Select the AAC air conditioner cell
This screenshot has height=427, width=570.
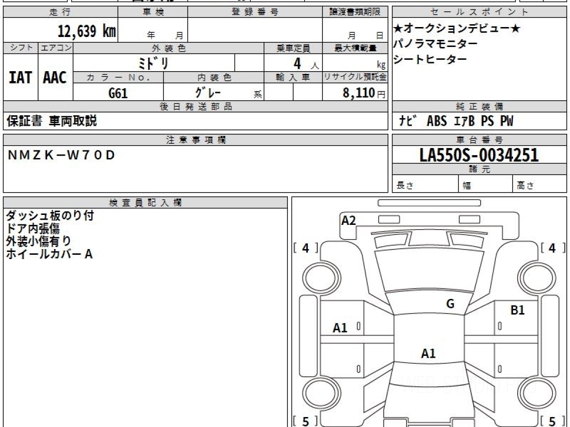pyautogui.click(x=55, y=77)
